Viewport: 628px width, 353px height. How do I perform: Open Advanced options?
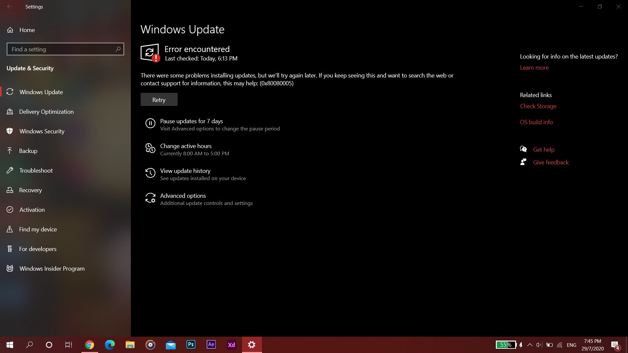click(x=183, y=195)
